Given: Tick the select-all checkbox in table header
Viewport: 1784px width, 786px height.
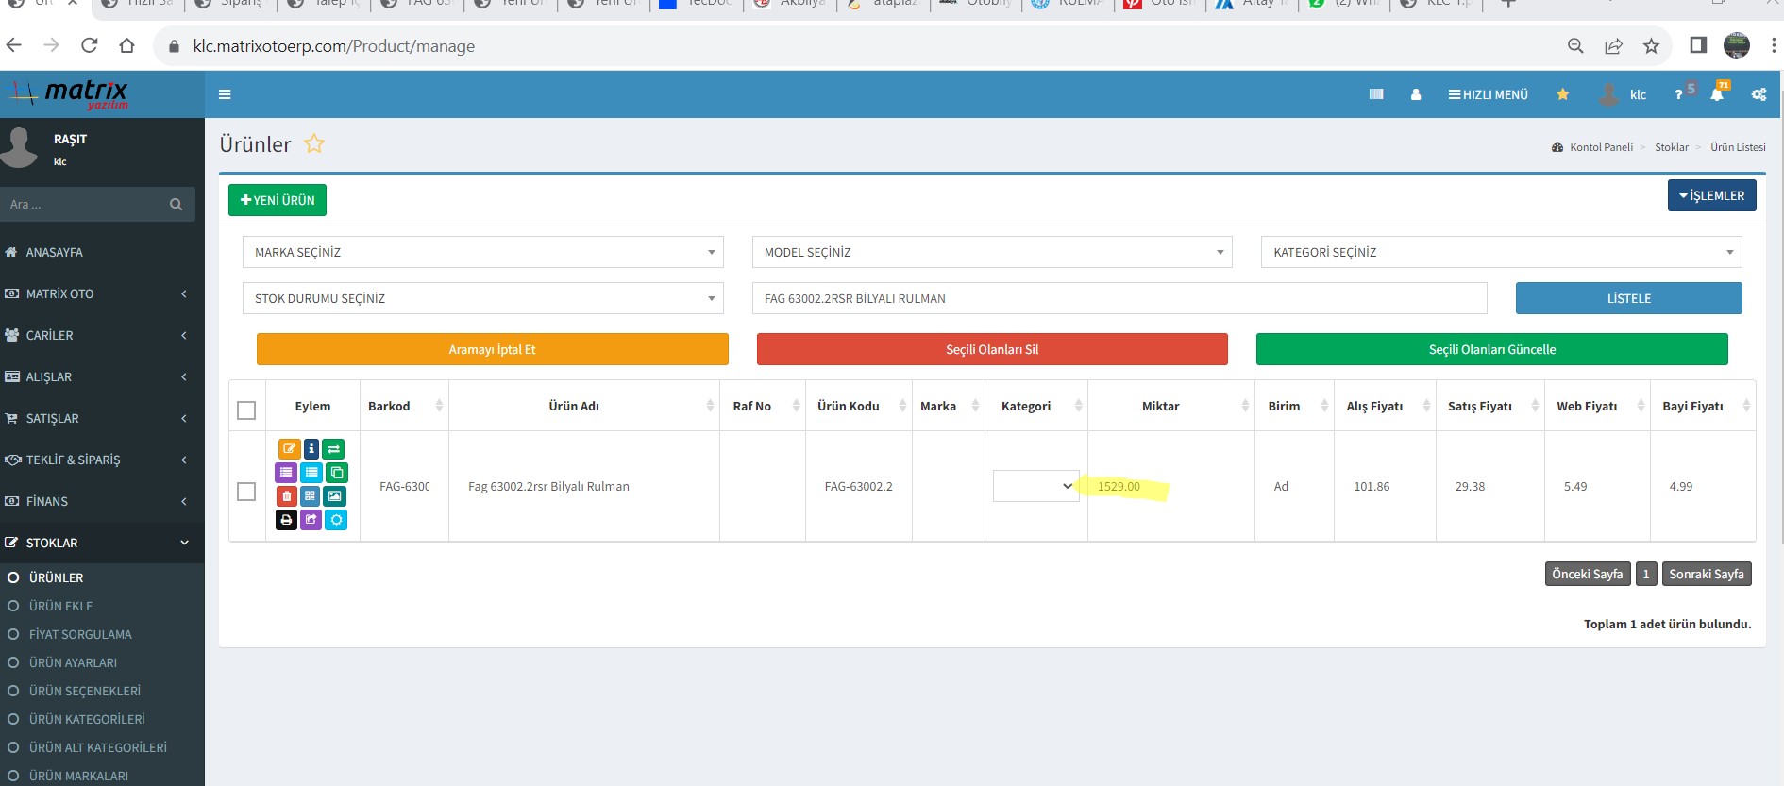Looking at the screenshot, I should pyautogui.click(x=246, y=410).
